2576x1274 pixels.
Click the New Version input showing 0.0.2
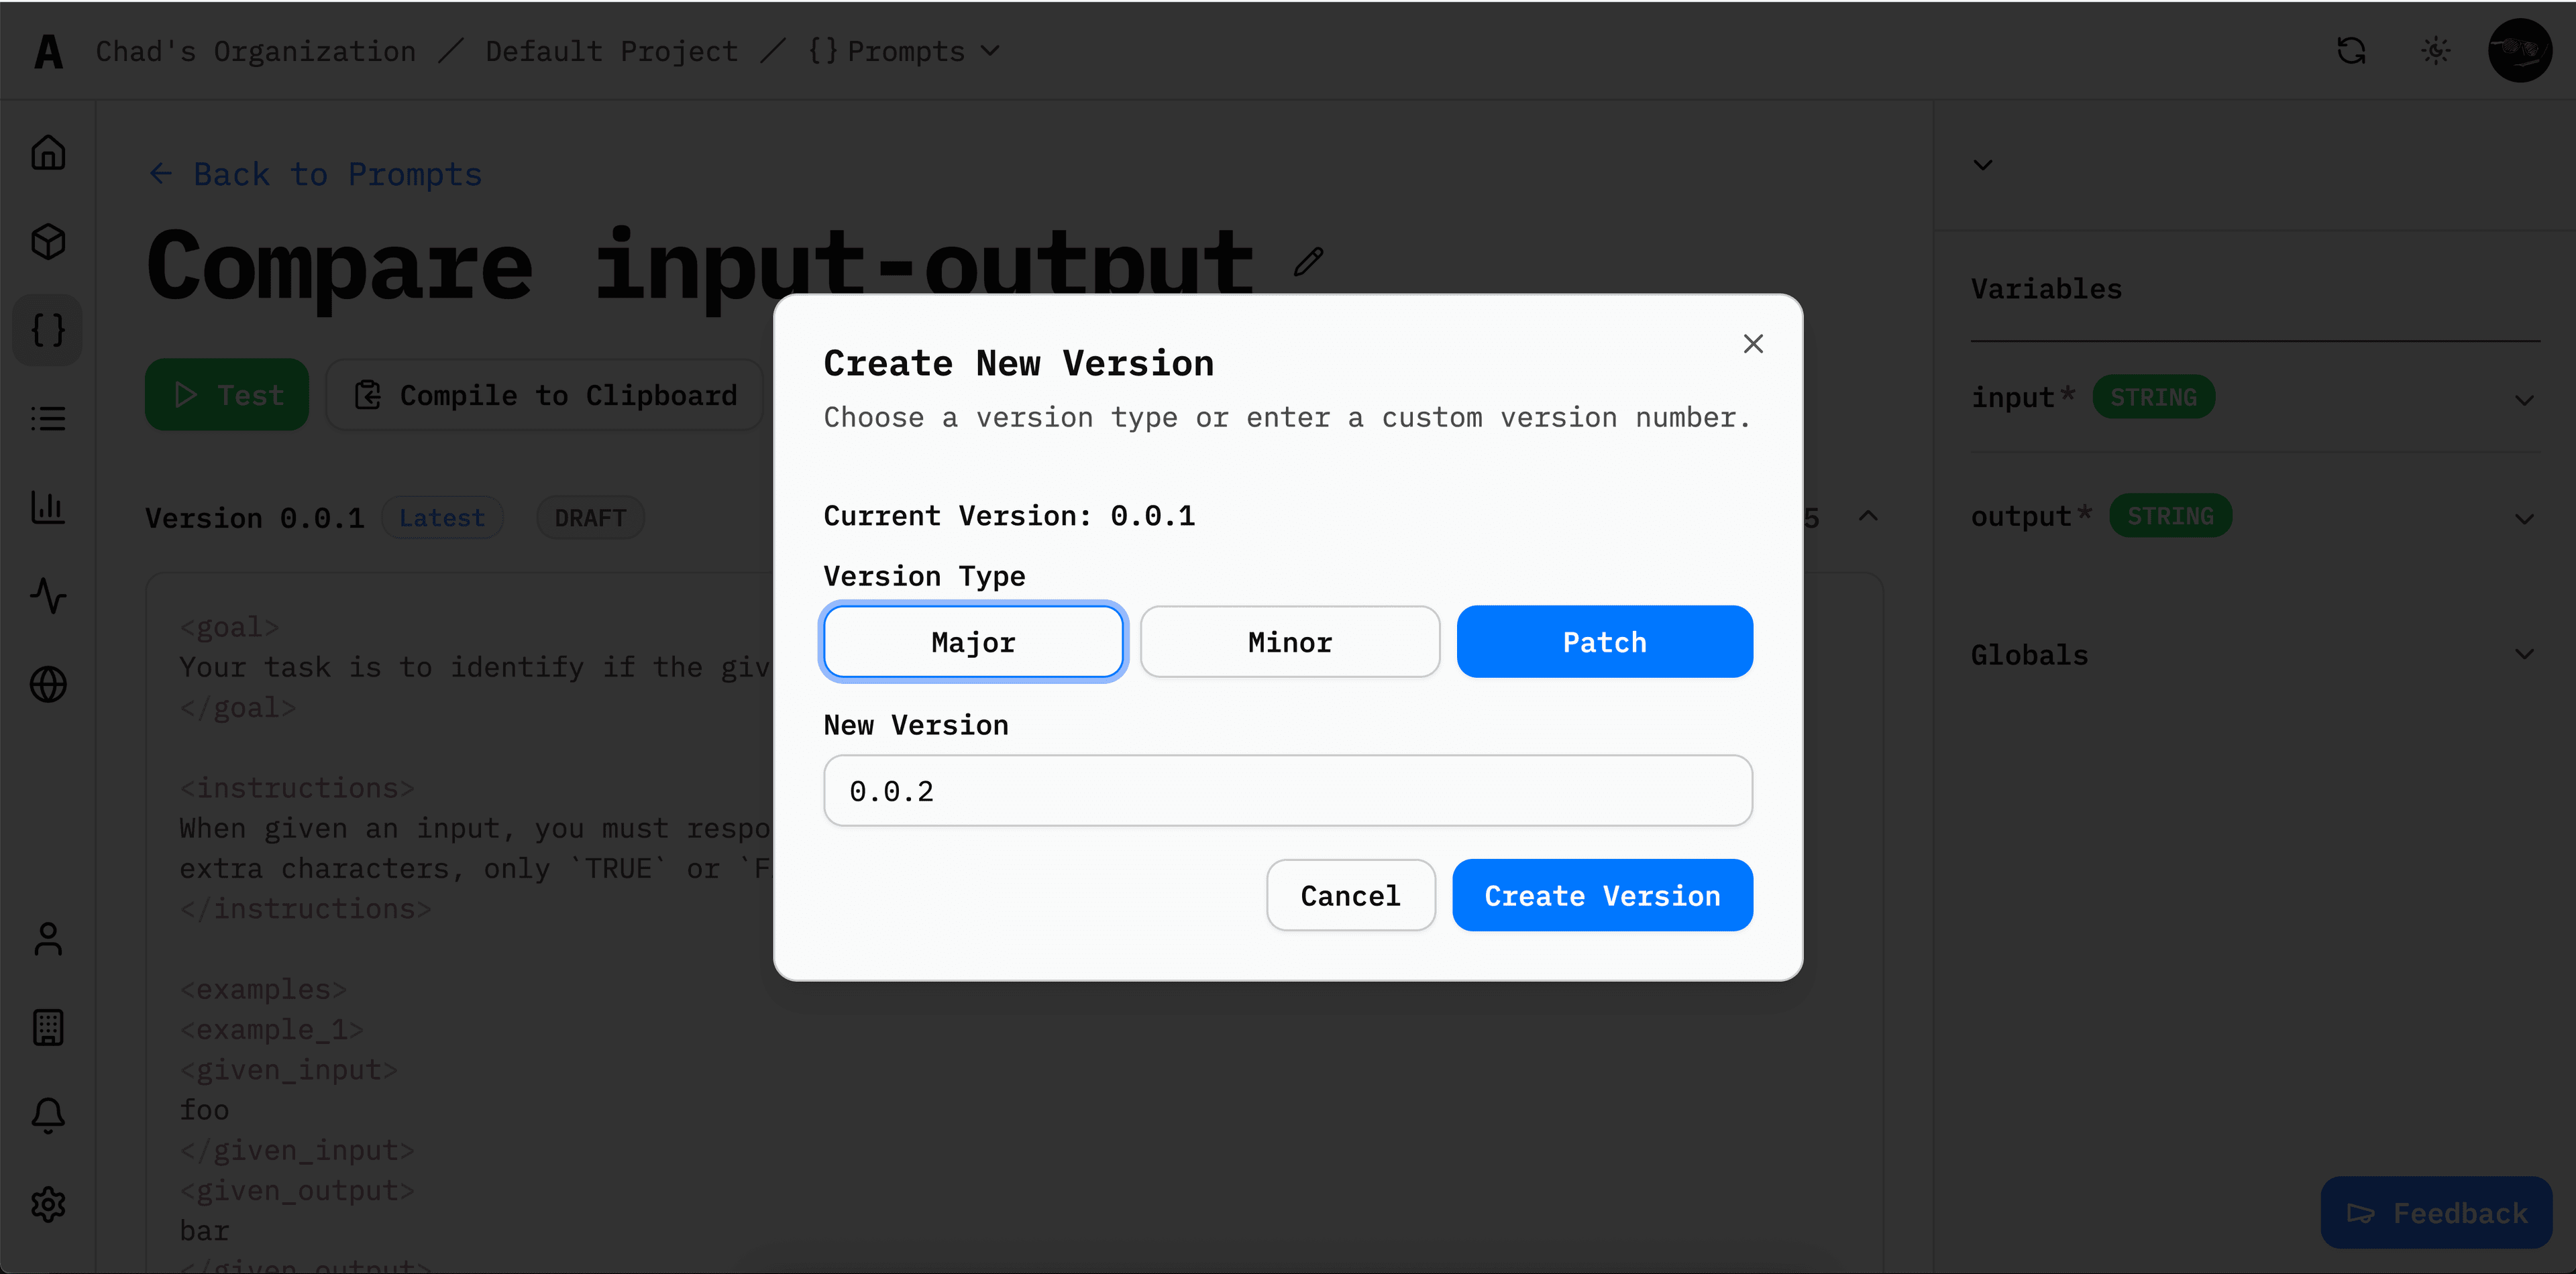(1287, 791)
